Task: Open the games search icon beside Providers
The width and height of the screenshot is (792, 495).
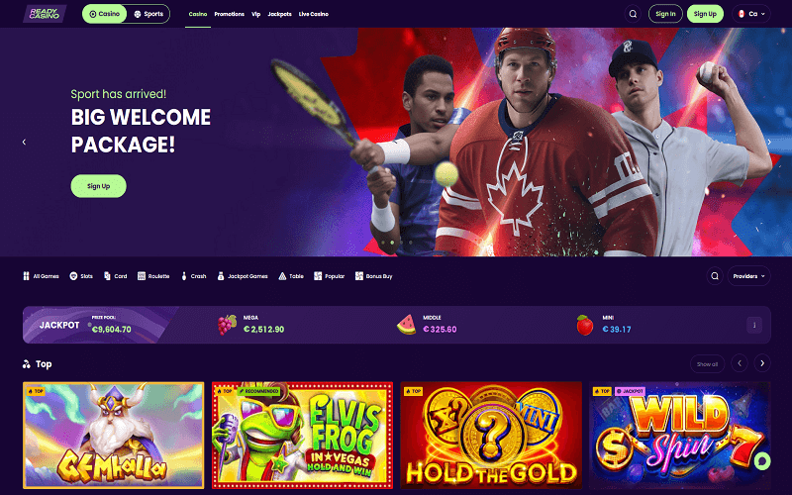Action: tap(715, 276)
